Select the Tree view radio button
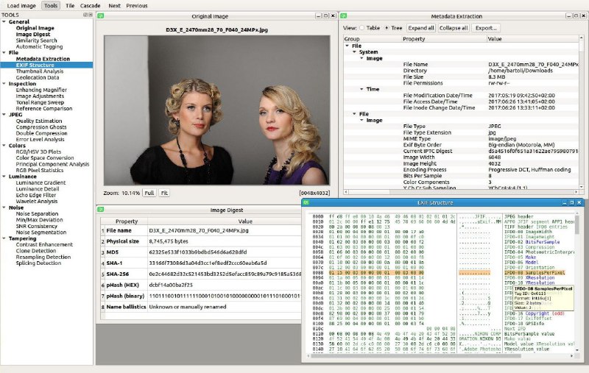The image size is (589, 373). point(387,28)
